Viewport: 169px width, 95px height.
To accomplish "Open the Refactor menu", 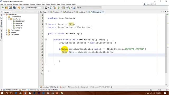I will (39, 4).
